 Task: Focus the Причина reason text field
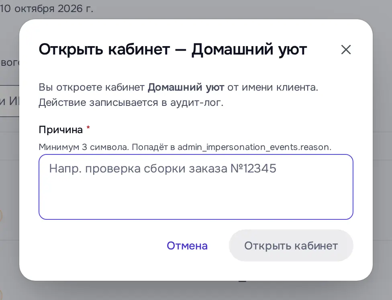click(x=196, y=187)
